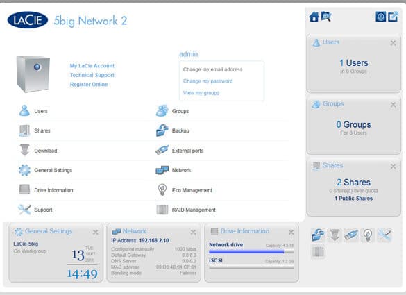Add Download shortcut widget icon
Image resolution: width=406 pixels, height=295 pixels.
click(x=335, y=235)
